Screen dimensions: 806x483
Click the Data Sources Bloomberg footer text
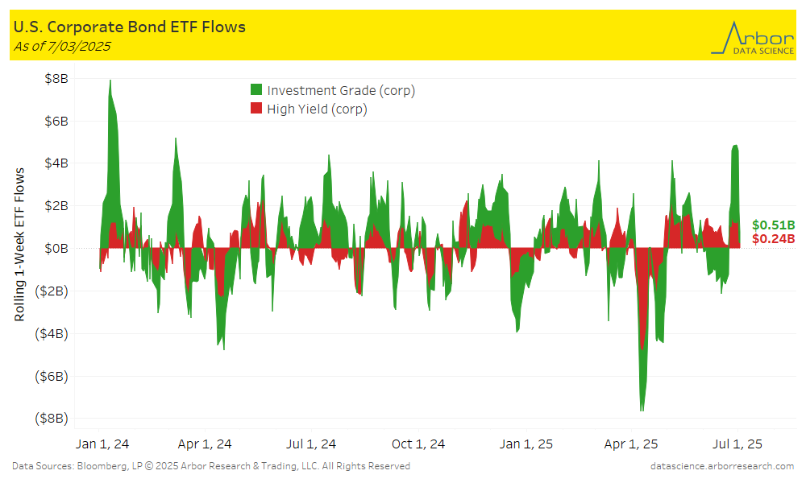(x=211, y=466)
